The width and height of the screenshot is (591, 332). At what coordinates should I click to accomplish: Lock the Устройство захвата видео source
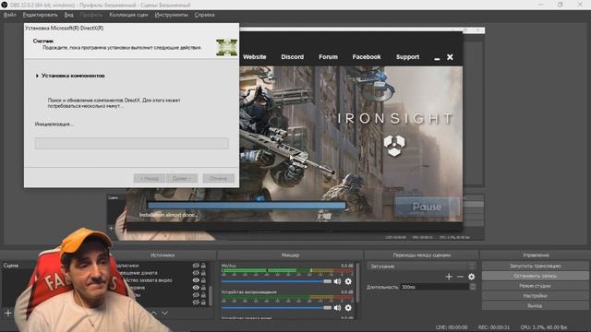203,280
